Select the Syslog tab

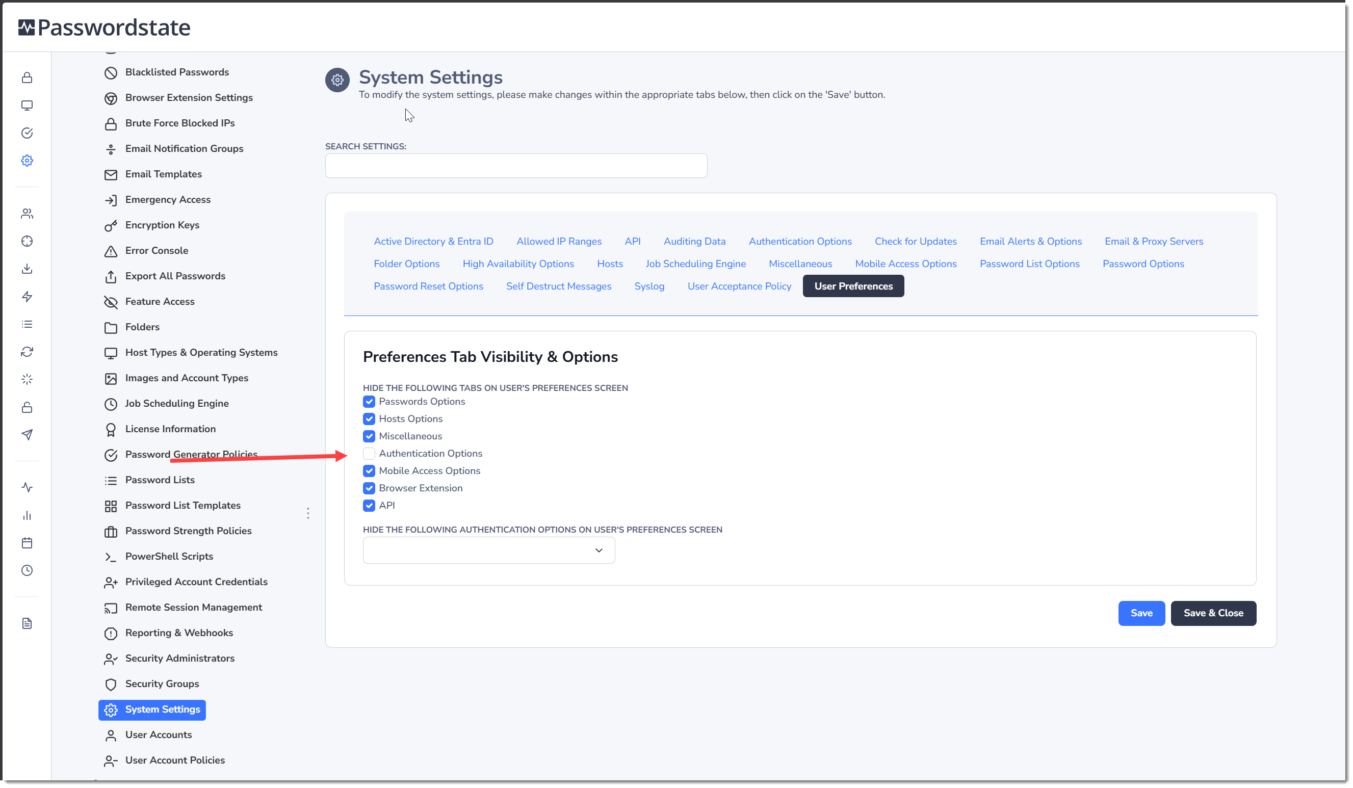(649, 286)
